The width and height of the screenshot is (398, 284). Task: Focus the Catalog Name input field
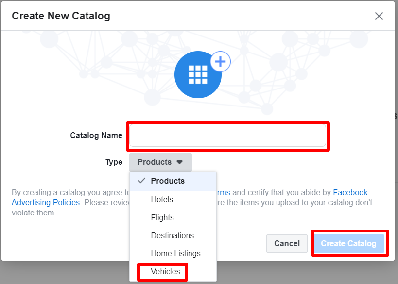click(x=228, y=136)
